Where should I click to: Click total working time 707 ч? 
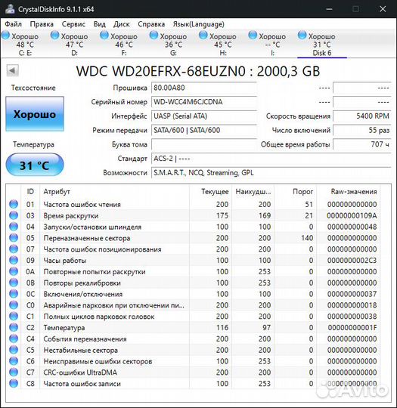point(361,144)
